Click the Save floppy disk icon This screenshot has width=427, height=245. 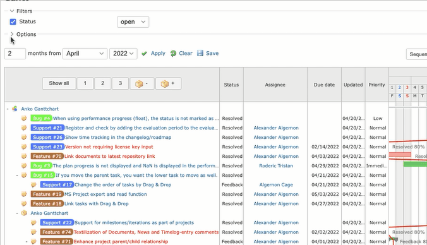(x=200, y=53)
